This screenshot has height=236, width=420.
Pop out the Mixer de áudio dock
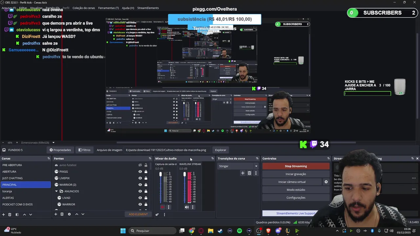coord(212,159)
